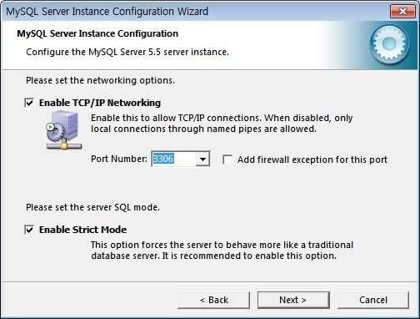Return with the Back button
This screenshot has height=319, width=420.
(x=213, y=300)
